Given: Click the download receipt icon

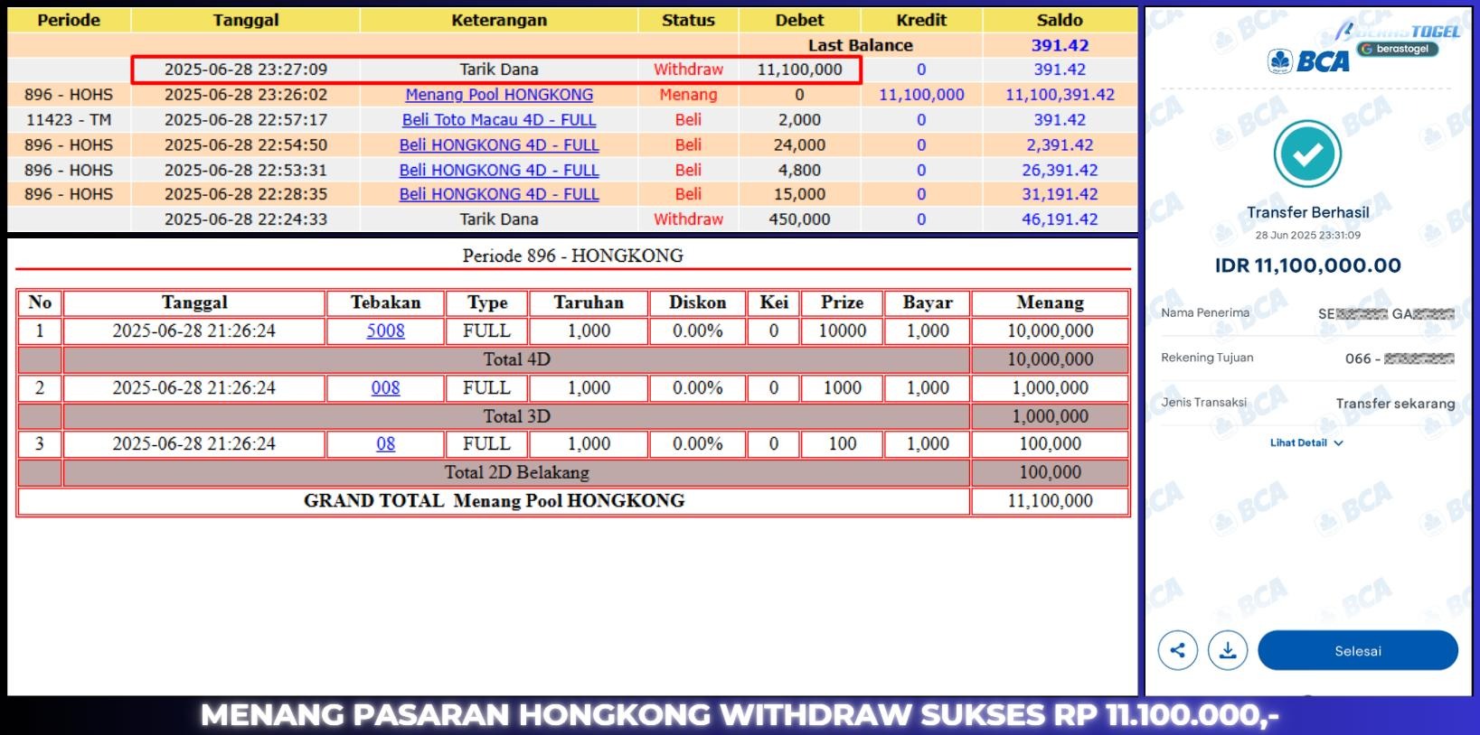Looking at the screenshot, I should coord(1228,650).
